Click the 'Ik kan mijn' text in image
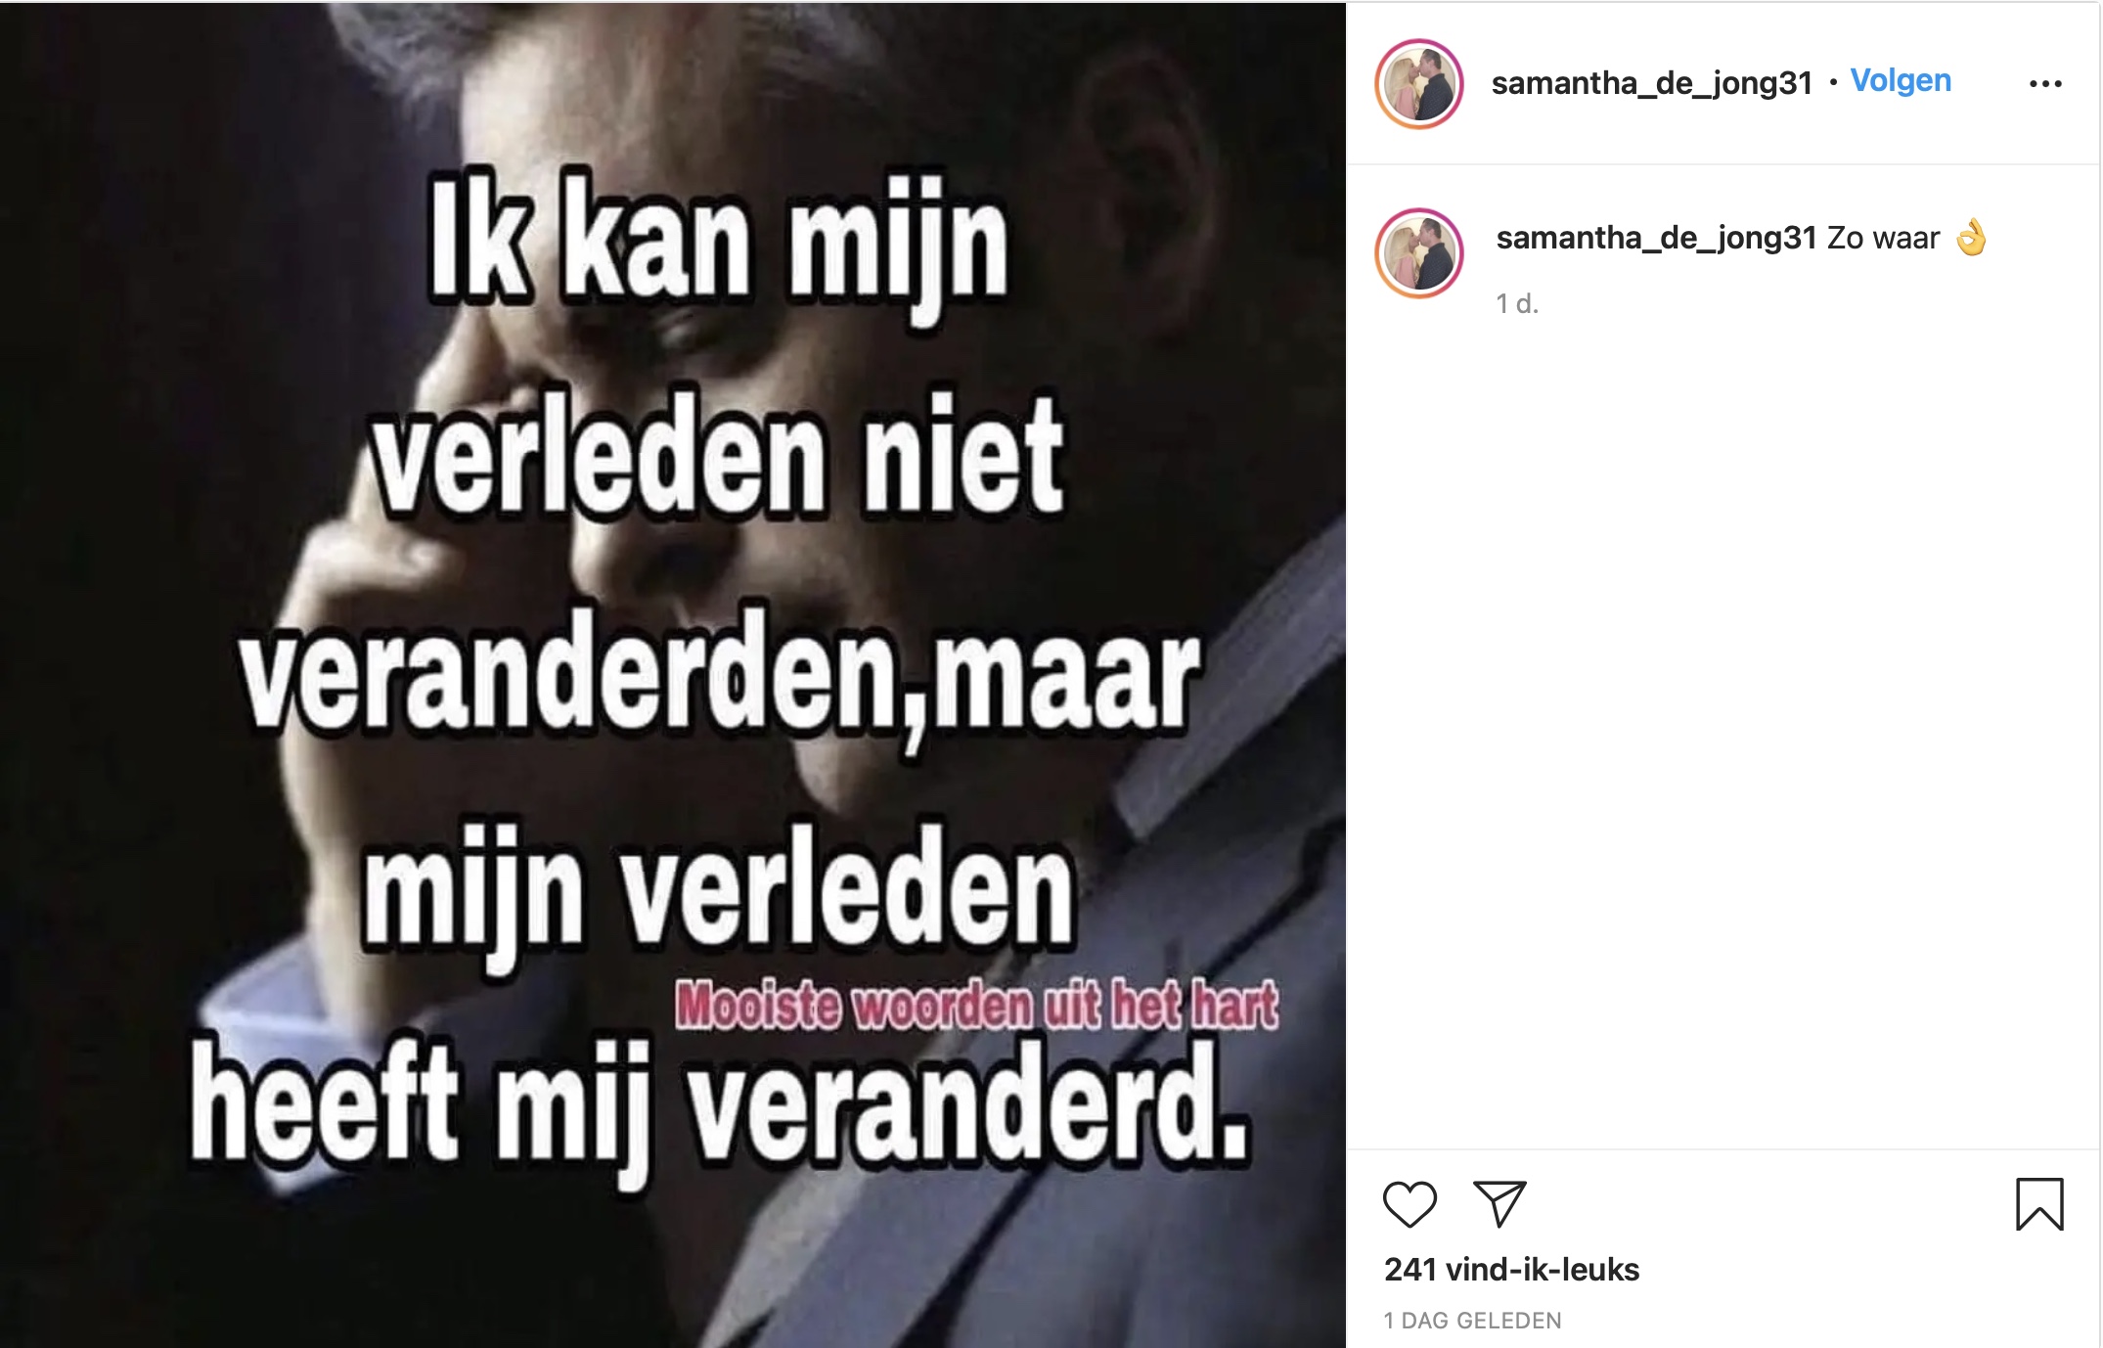Viewport: 2103px width, 1348px height. (x=718, y=246)
